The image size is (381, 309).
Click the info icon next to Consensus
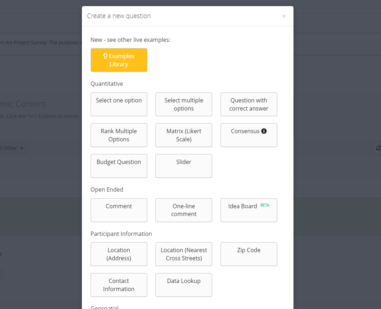coord(264,131)
